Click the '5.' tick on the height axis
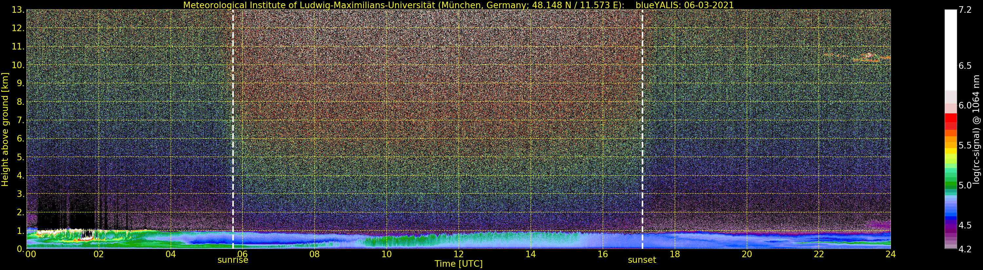The image size is (983, 270). click(20, 157)
